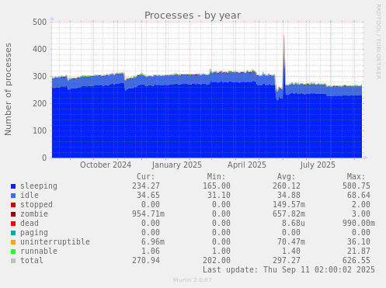Click total minimum value 202.00
The width and height of the screenshot is (386, 288).
[217, 261]
